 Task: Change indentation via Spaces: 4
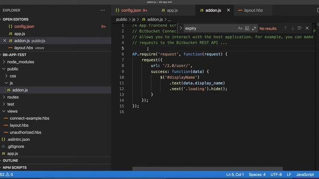pyautogui.click(x=257, y=175)
